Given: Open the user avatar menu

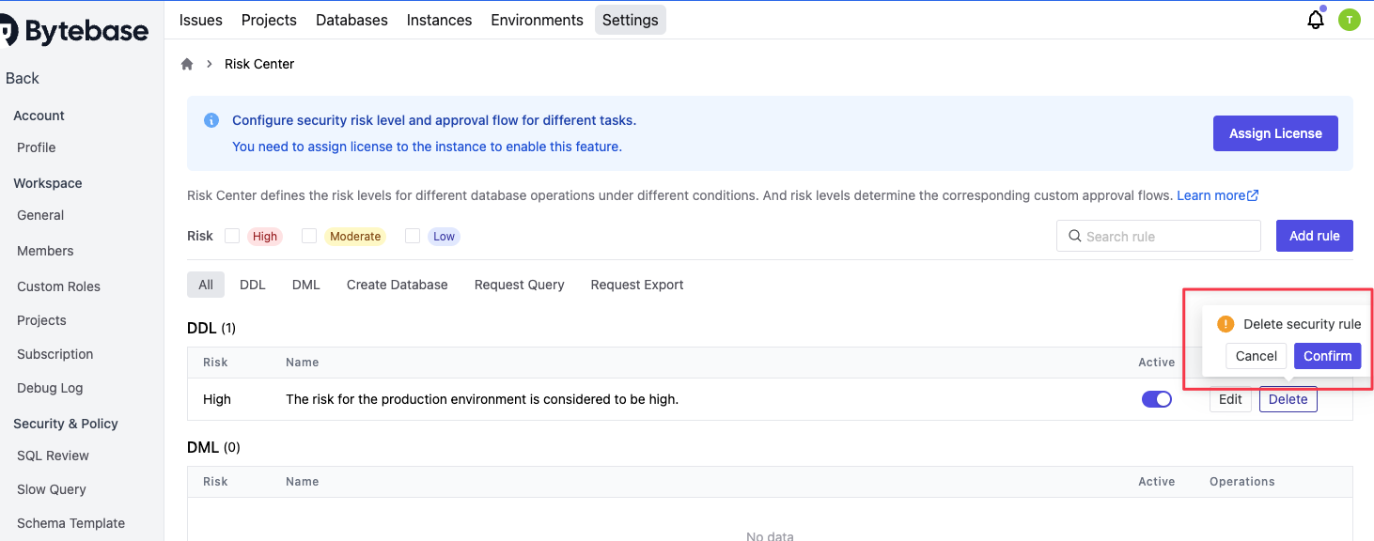Looking at the screenshot, I should (1350, 19).
